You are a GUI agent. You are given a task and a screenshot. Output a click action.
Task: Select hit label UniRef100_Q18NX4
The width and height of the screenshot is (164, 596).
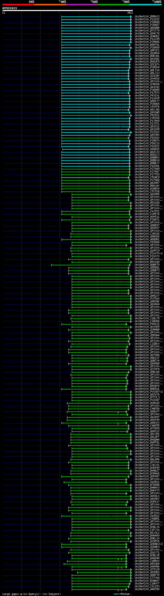coord(147,53)
